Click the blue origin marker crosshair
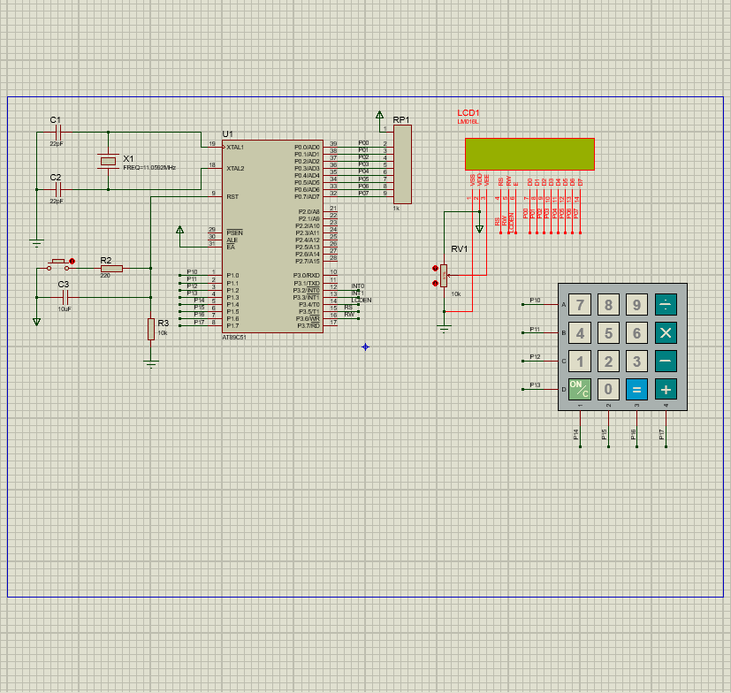731x693 pixels. [366, 347]
